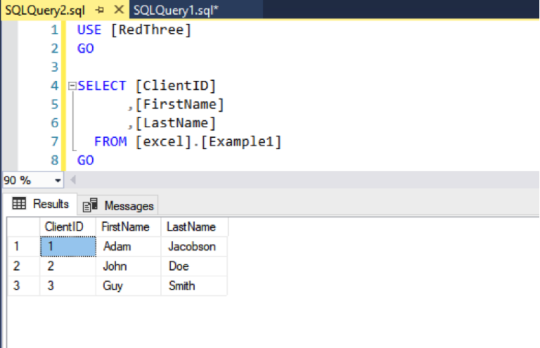Open the 90 % zoom dropdown
The width and height of the screenshot is (540, 348).
[x=58, y=181]
